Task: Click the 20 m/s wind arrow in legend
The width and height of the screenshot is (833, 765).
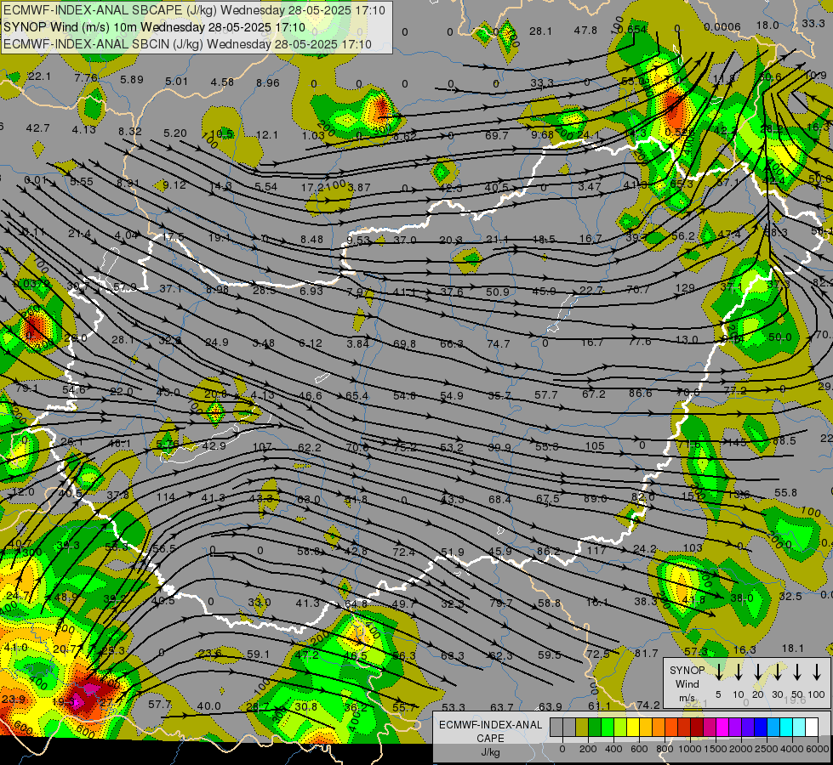Action: (758, 672)
